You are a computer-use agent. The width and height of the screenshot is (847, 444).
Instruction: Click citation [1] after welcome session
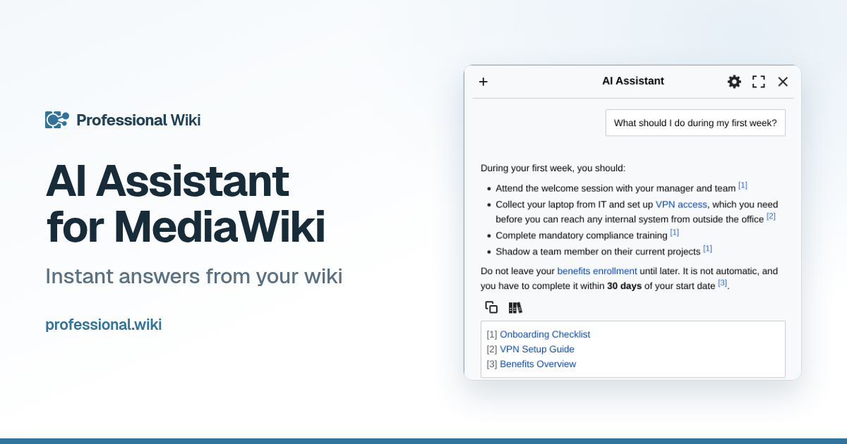pos(743,185)
